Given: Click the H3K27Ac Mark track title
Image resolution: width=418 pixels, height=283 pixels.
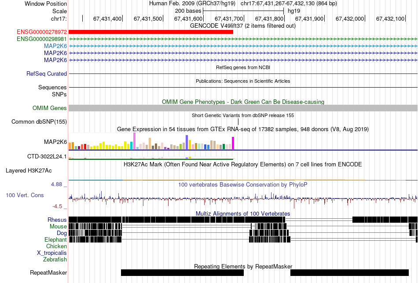Looking at the screenshot, I should [243, 164].
